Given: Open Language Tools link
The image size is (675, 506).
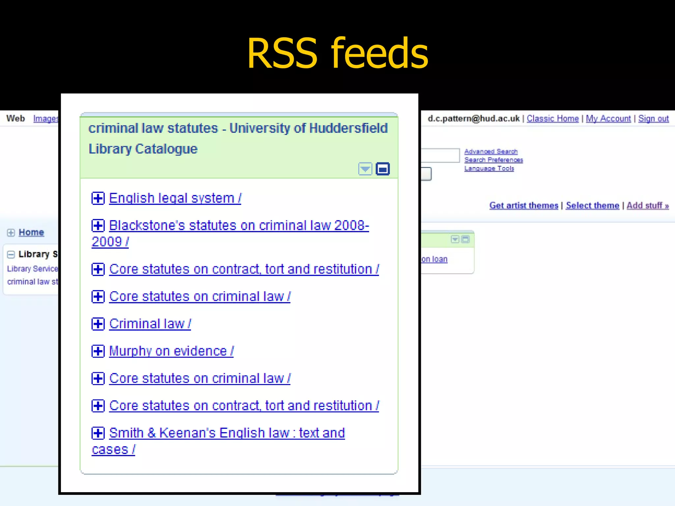Looking at the screenshot, I should 489,168.
